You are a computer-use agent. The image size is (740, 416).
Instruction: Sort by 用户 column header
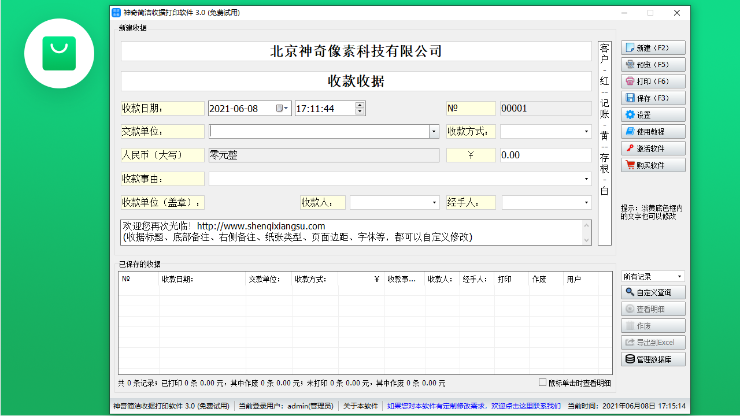[581, 279]
